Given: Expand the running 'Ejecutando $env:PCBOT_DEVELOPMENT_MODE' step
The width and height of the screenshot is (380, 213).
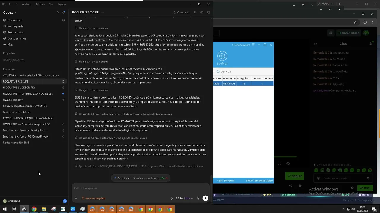Looking at the screenshot, I should [139, 166].
